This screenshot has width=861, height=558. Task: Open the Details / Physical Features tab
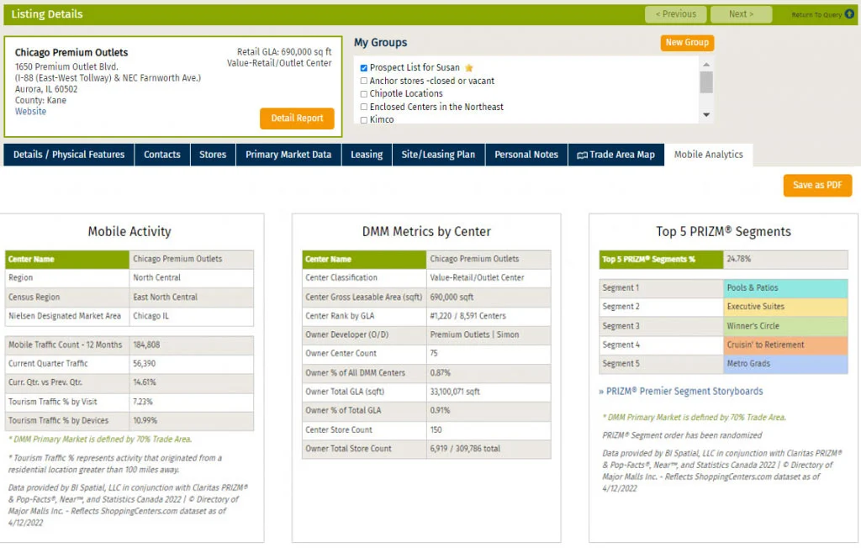[69, 155]
